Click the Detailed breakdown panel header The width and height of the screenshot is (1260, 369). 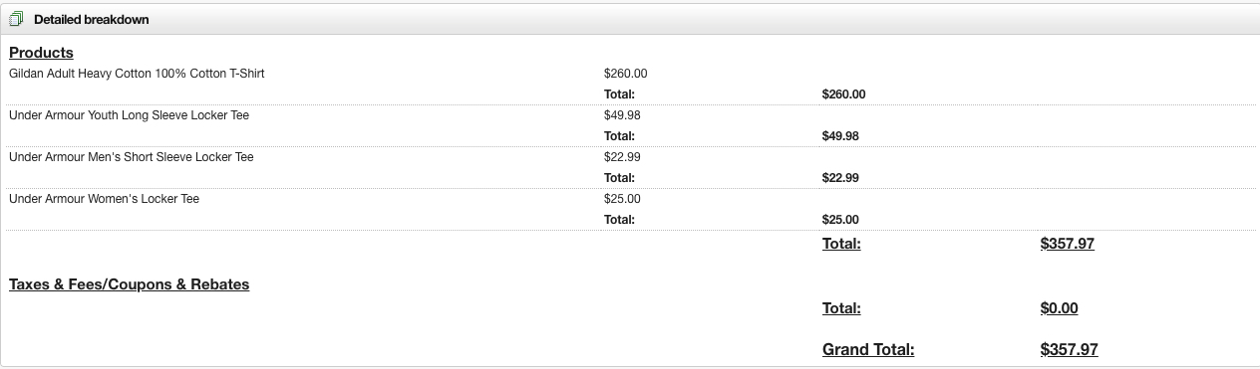630,19
